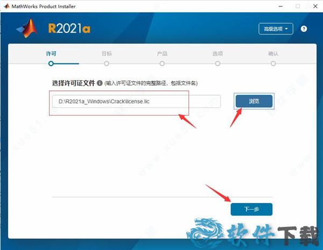The image size is (323, 250).
Task: Click the MathWorks installer title bar icon
Action: coord(5,6)
